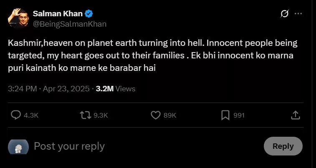
Task: Like the post with the heart icon
Action: 155,115
